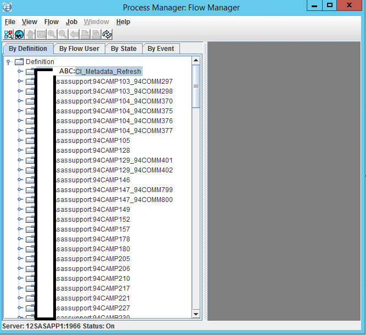This screenshot has height=335, width=366.
Task: Click the grayed back arrow toolbar icon
Action: (x=74, y=34)
